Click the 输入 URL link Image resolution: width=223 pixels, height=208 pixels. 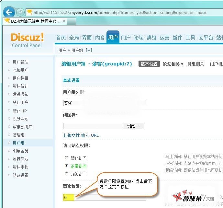point(90,135)
